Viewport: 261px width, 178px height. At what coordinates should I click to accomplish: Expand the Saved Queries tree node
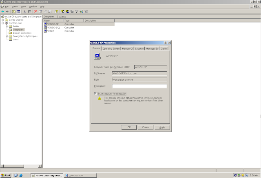(3, 20)
